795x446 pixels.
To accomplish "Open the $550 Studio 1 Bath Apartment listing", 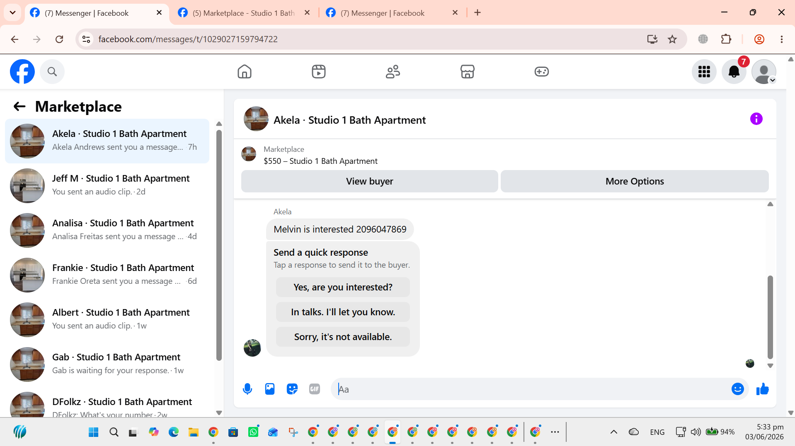I will click(x=320, y=161).
